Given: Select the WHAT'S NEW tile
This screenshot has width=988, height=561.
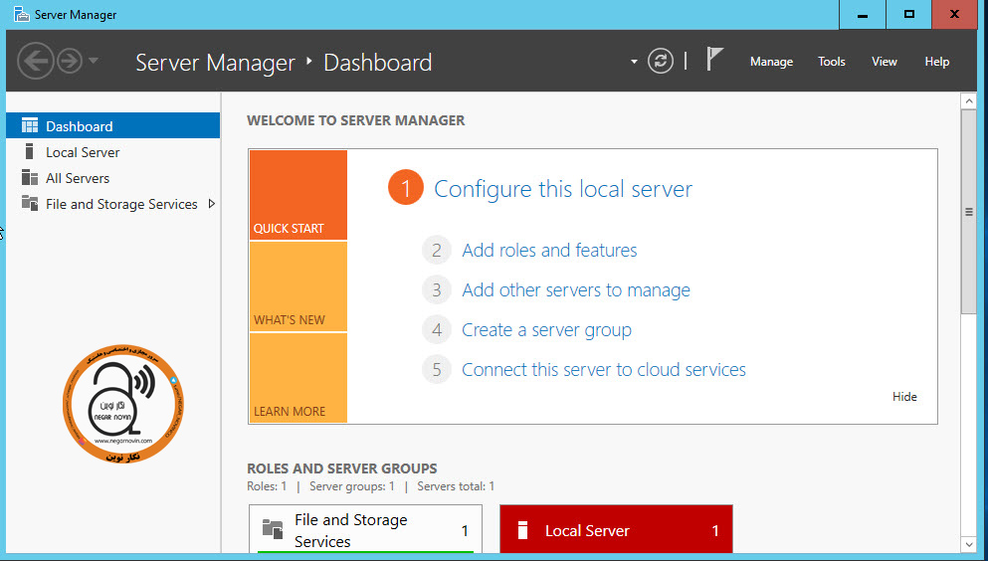Looking at the screenshot, I should (298, 287).
